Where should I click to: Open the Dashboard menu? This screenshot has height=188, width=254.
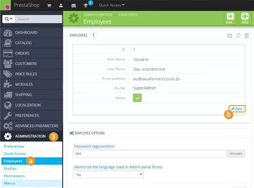[x=32, y=33]
